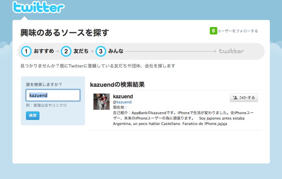Open the @kazuend username link
This screenshot has width=282, height=179.
pos(122,102)
